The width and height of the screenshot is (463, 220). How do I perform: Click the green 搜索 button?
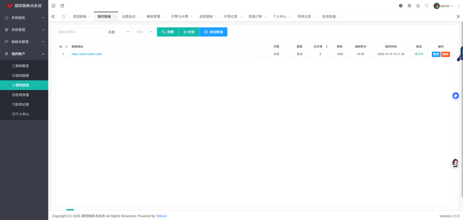pyautogui.click(x=168, y=32)
